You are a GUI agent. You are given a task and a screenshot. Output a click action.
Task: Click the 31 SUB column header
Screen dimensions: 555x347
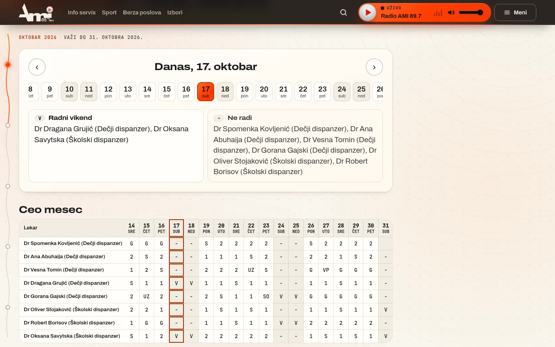coord(386,228)
